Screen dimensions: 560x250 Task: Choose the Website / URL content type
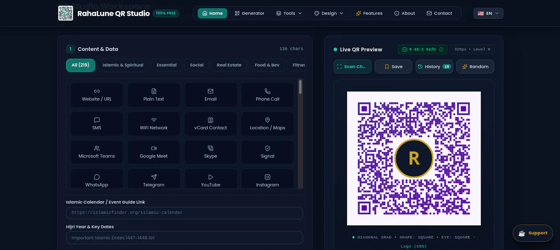click(97, 95)
